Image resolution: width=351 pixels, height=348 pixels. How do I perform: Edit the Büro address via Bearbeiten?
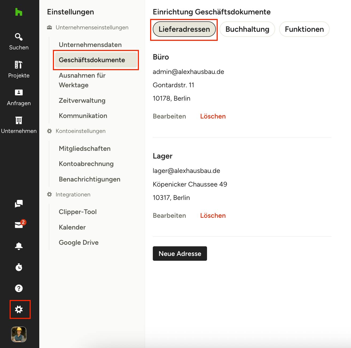tap(169, 116)
